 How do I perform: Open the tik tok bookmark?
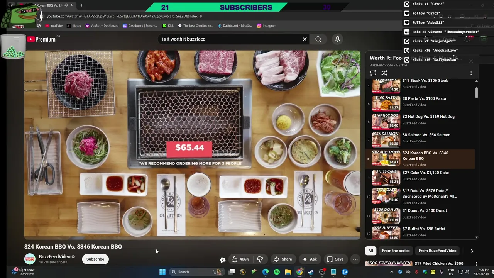tap(74, 25)
